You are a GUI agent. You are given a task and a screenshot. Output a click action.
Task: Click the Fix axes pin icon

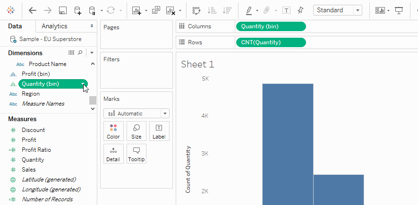coord(300,10)
